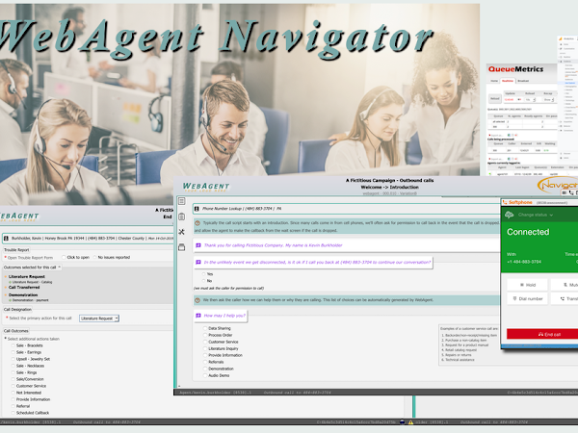Click the QueueMetrics 'Reload' button
578x433 pixels.
[x=495, y=99]
